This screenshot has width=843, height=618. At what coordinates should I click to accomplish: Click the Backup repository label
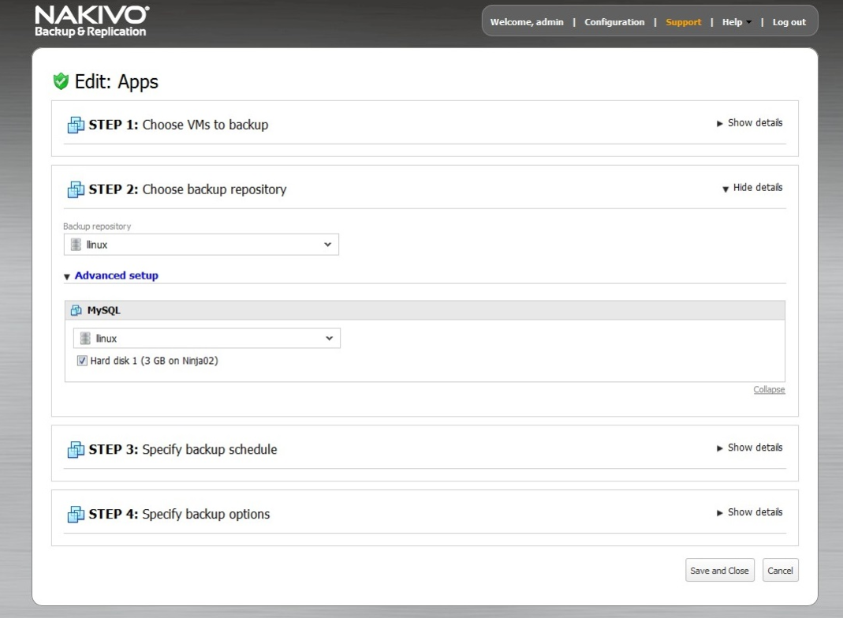pos(97,226)
